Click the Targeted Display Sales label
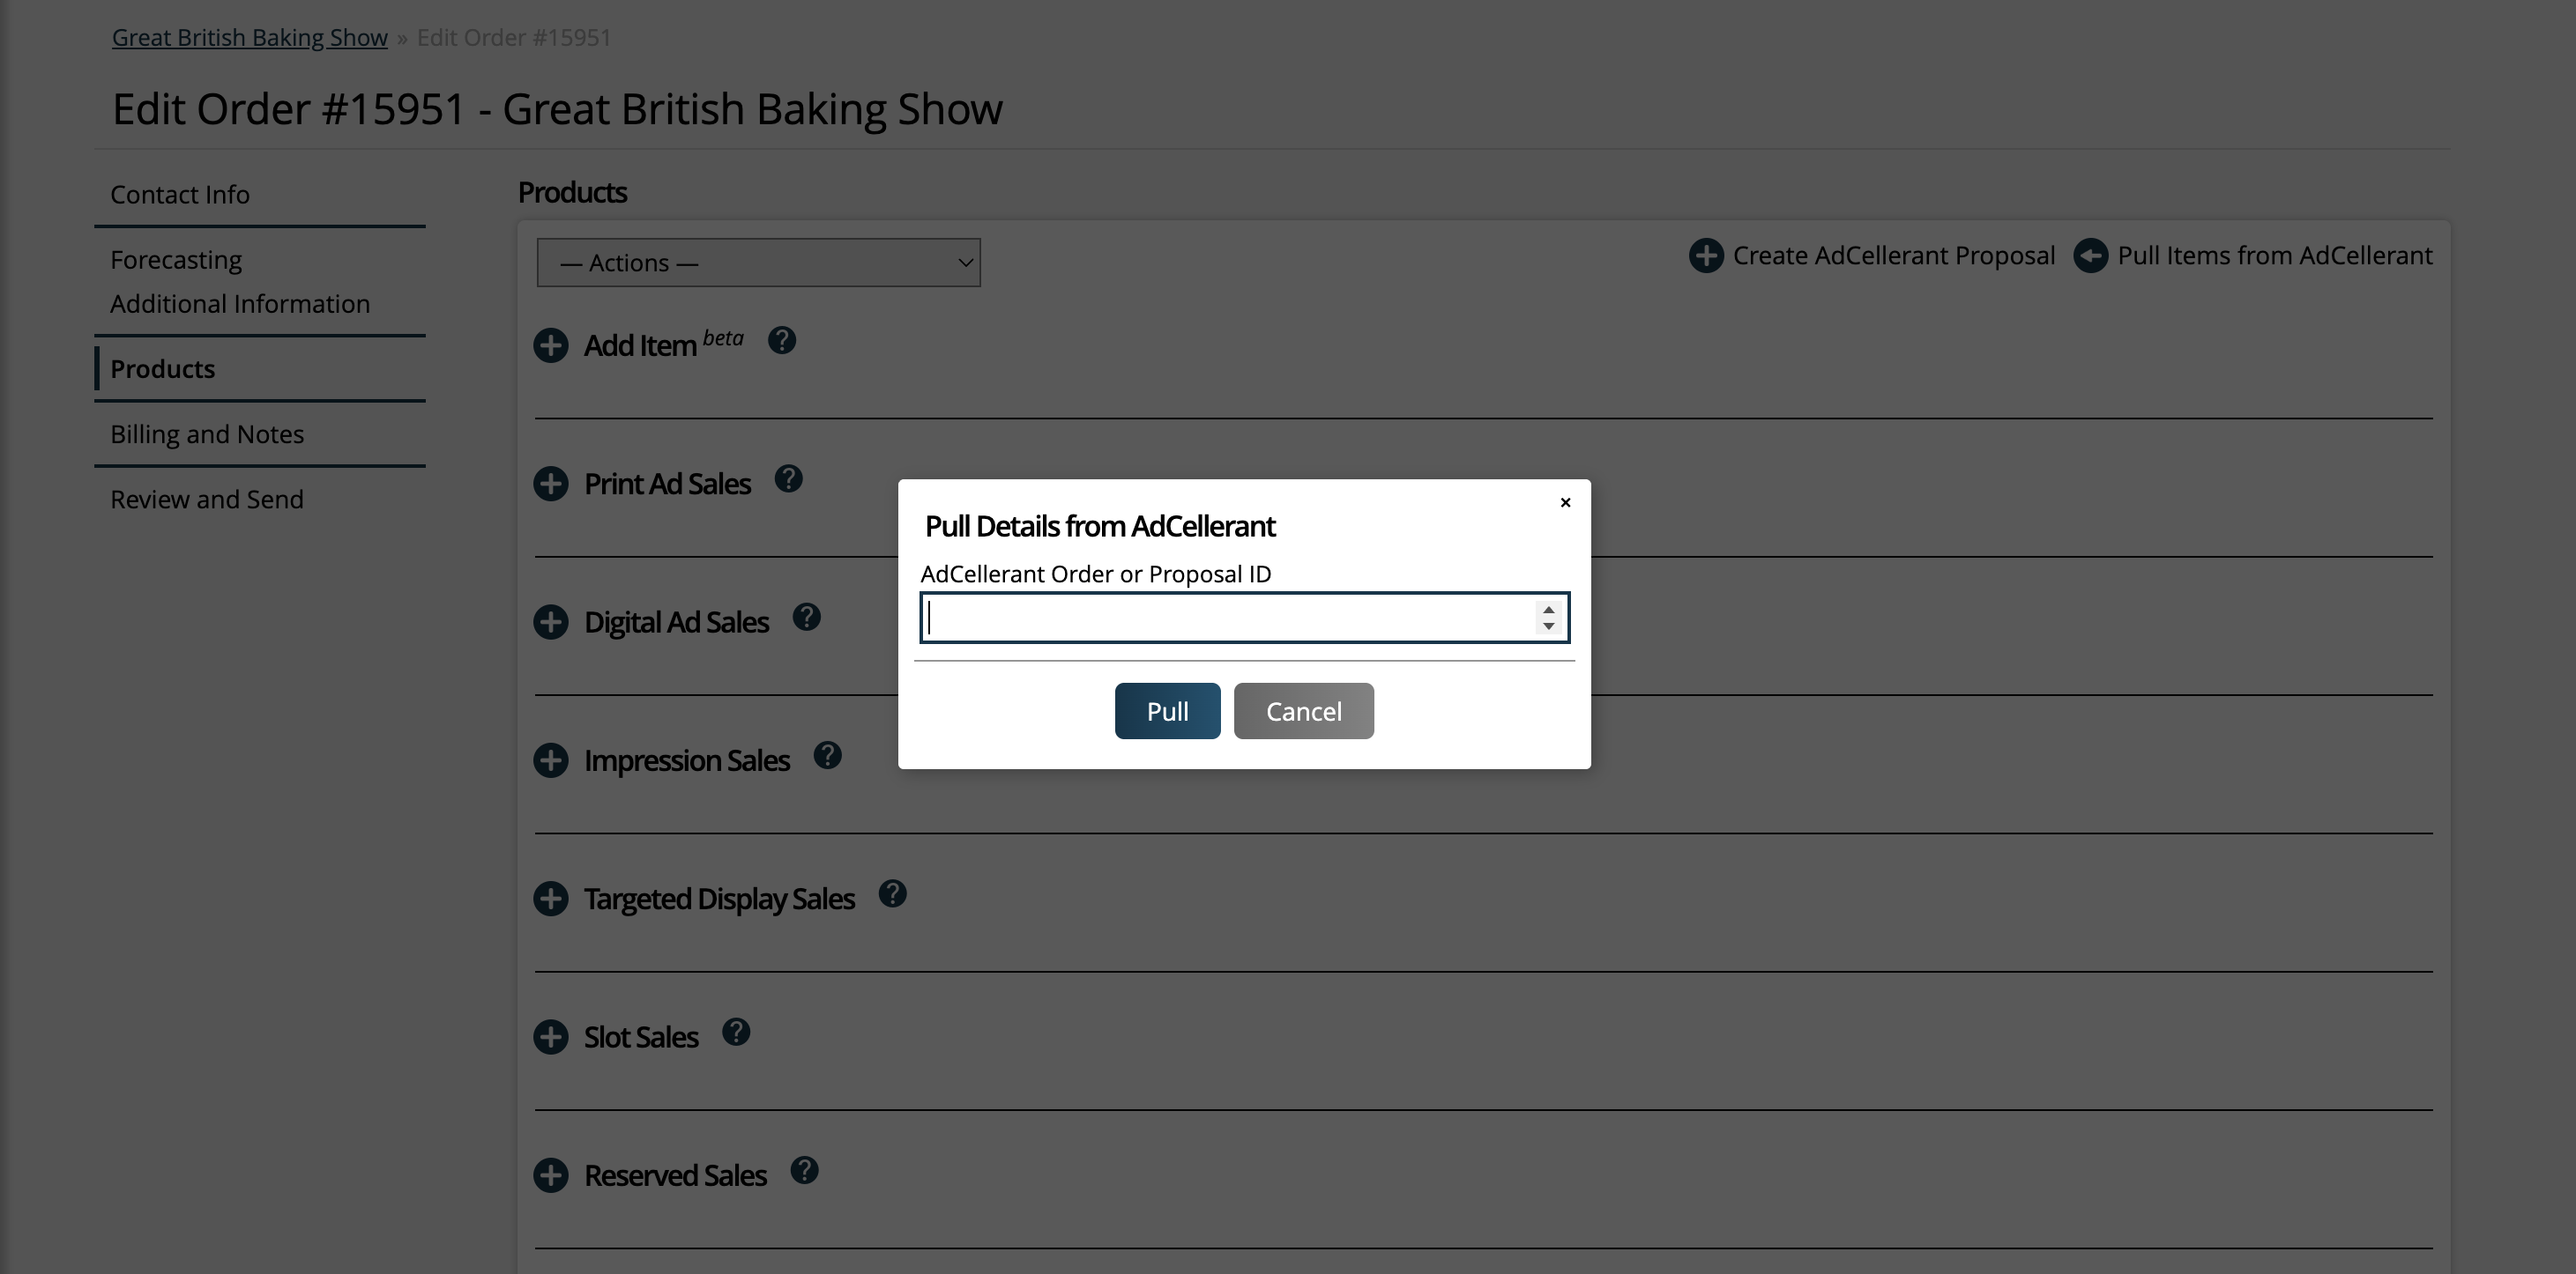 [719, 900]
